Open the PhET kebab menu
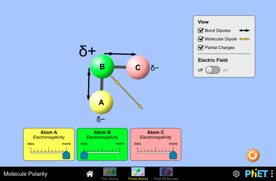This screenshot has width=276, height=181. (272, 174)
